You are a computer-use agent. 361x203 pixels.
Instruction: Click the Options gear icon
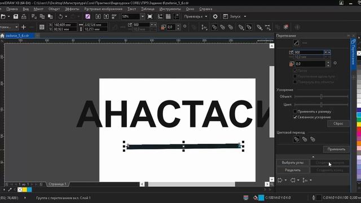(x=215, y=16)
